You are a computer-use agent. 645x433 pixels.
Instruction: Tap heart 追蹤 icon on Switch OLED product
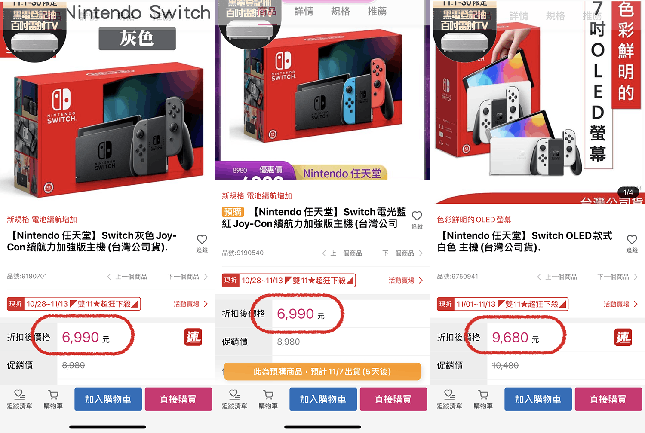(x=632, y=243)
